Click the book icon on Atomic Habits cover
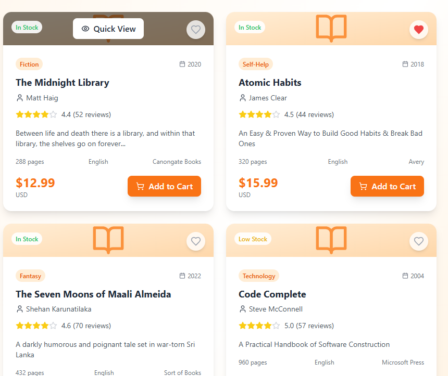 tap(331, 28)
